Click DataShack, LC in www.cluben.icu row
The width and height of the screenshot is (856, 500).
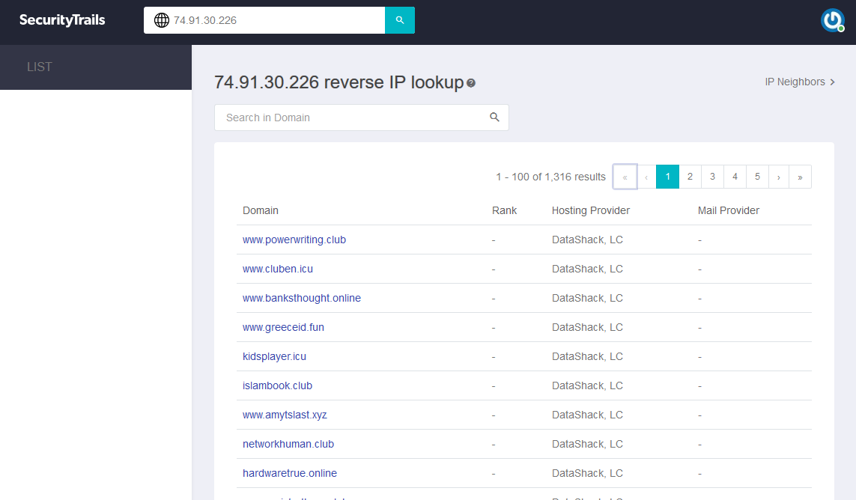coord(587,269)
